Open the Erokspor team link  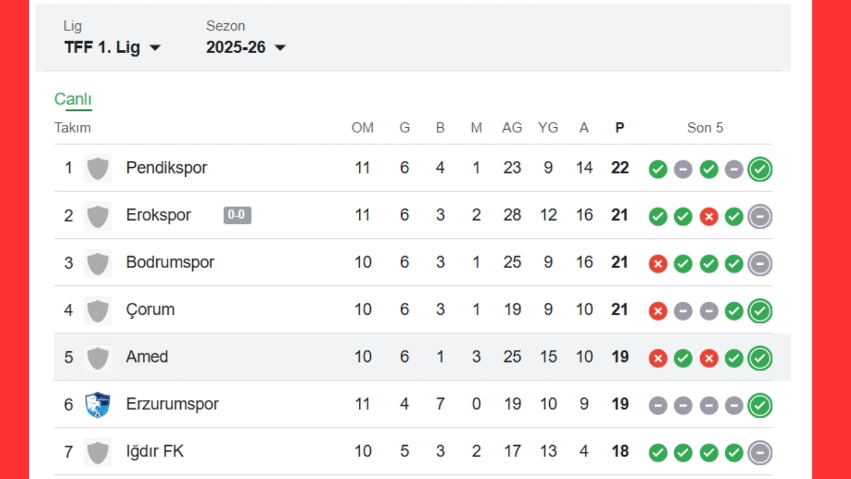pyautogui.click(x=158, y=215)
